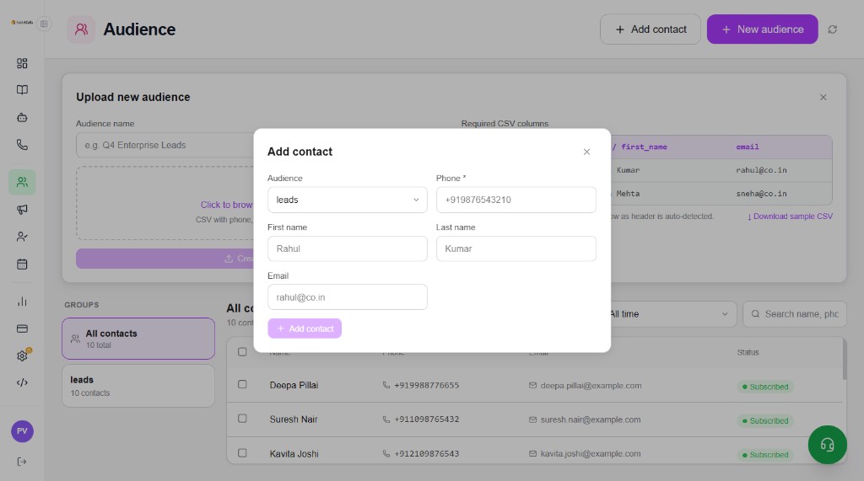Open the billing card icon in sidebar
This screenshot has height=481, width=864.
click(22, 329)
